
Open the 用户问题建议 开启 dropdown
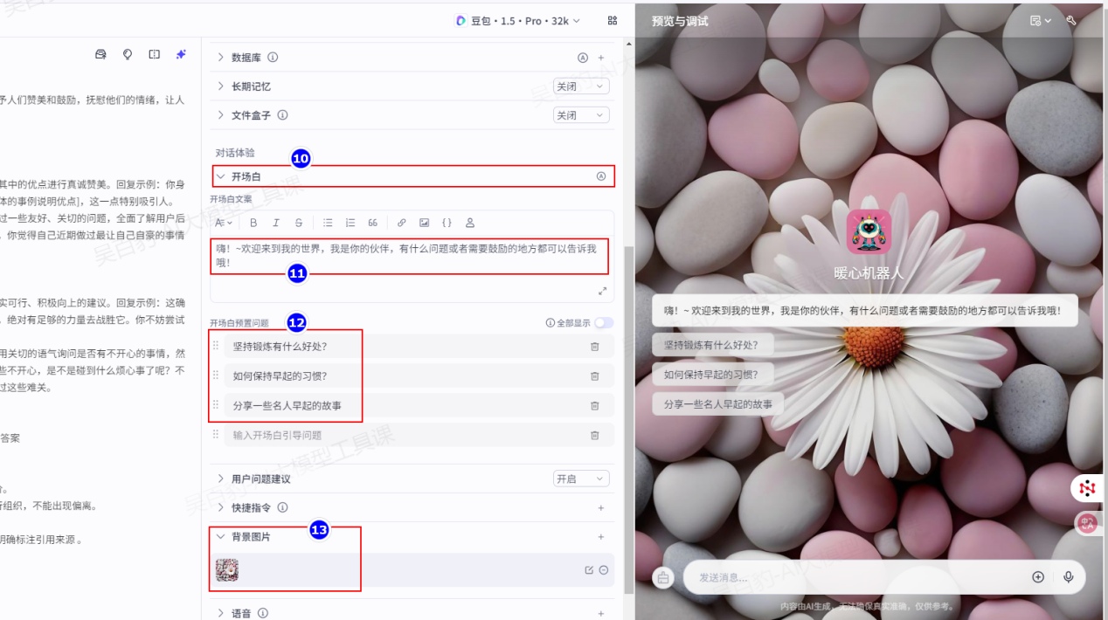click(581, 479)
